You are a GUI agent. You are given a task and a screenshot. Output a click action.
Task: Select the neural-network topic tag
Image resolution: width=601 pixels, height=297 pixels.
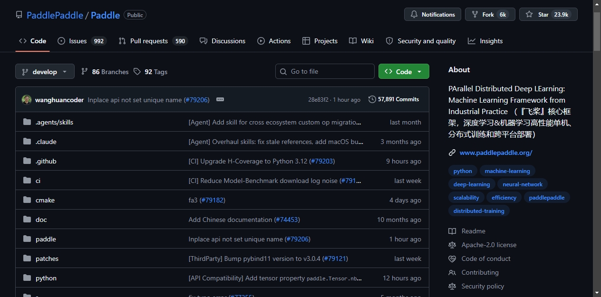click(523, 184)
